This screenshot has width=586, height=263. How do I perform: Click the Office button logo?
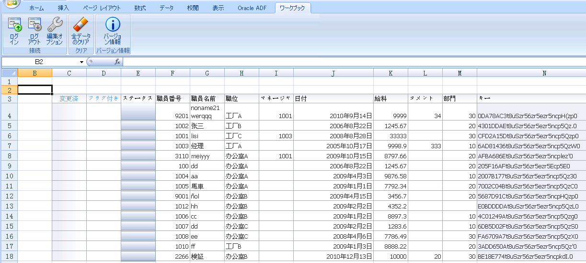click(x=13, y=4)
